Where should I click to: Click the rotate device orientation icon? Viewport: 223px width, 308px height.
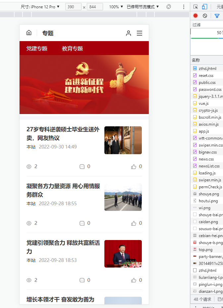tap(169, 7)
